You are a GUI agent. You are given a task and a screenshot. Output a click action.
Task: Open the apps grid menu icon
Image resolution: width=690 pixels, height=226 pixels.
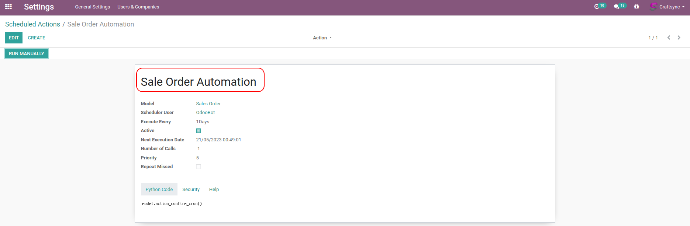(x=8, y=7)
